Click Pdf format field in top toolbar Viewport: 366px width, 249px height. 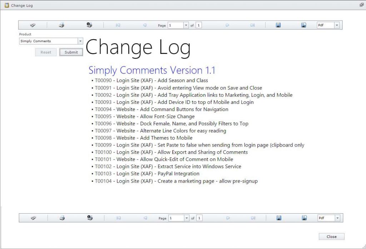click(x=326, y=25)
